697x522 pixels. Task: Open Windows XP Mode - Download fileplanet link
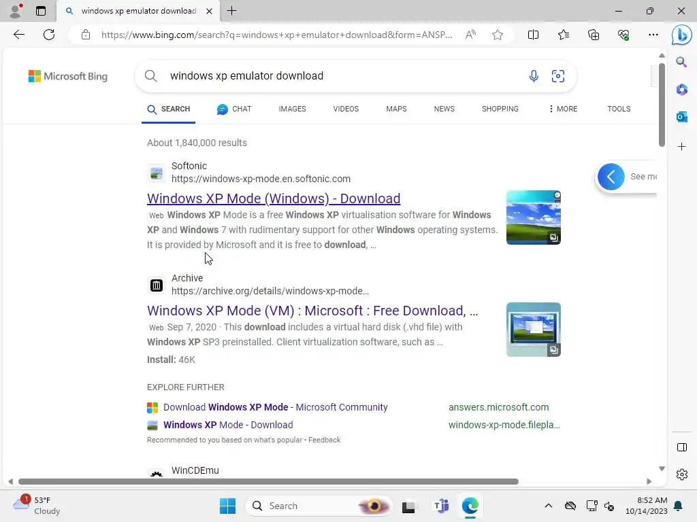tap(228, 425)
